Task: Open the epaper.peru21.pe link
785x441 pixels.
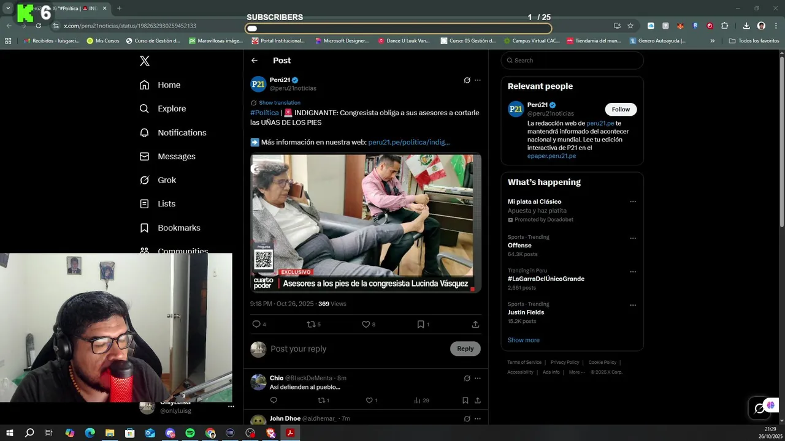Action: pyautogui.click(x=551, y=156)
